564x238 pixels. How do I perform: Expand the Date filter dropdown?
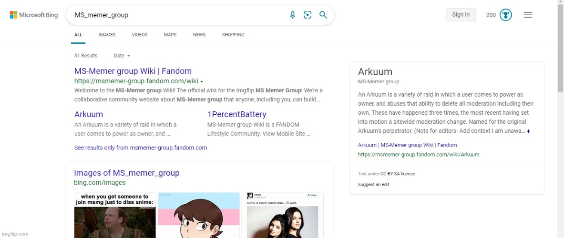122,56
